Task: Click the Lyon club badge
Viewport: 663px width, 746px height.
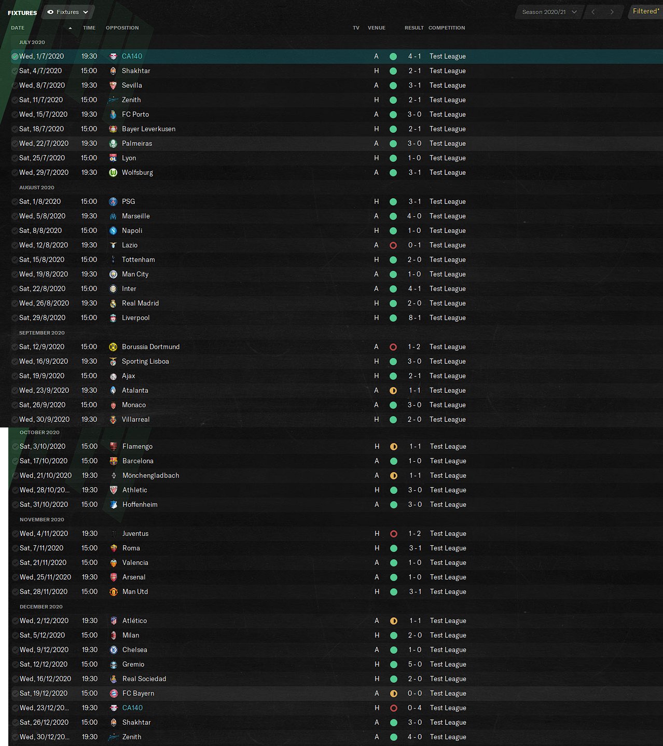Action: pyautogui.click(x=113, y=158)
